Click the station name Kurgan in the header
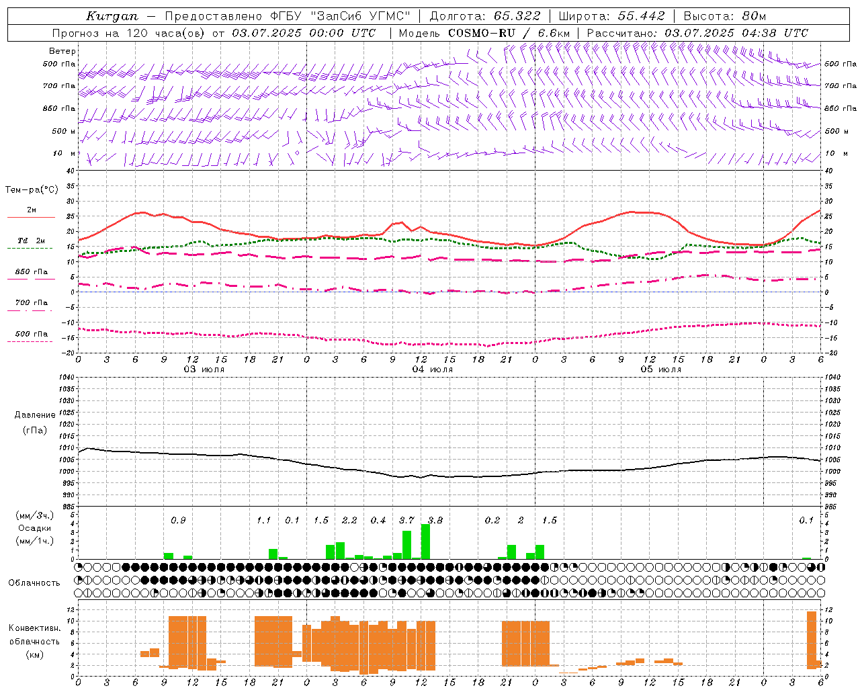 tap(112, 16)
